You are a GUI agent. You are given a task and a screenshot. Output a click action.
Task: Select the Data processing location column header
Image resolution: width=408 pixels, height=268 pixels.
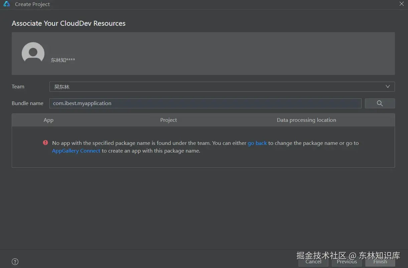(x=306, y=120)
